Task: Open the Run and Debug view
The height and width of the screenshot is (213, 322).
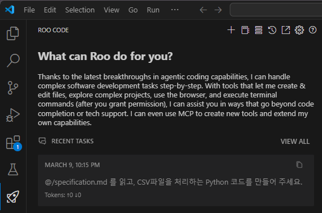Action: [x=13, y=115]
